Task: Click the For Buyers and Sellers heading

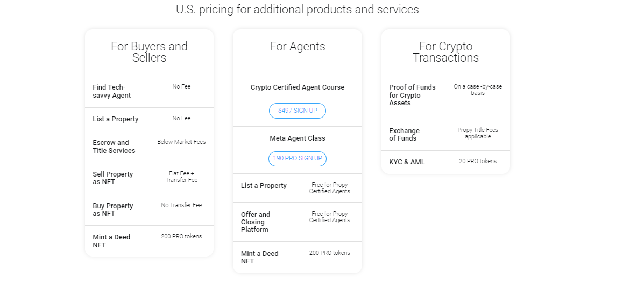Action: [x=149, y=52]
